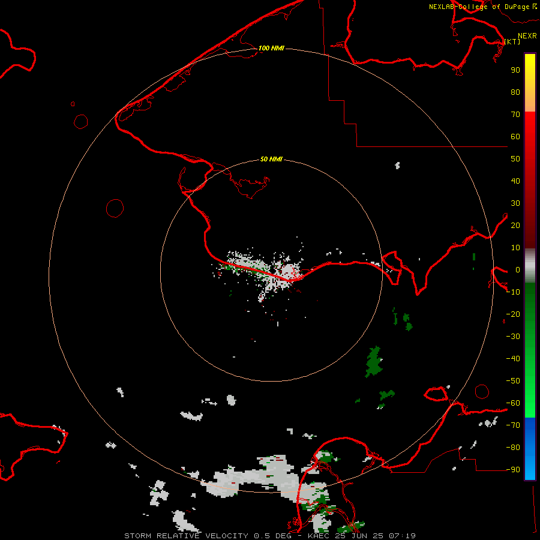Image resolution: width=540 pixels, height=540 pixels.
Task: Click the 60 value on velocity scale
Action: (515, 137)
